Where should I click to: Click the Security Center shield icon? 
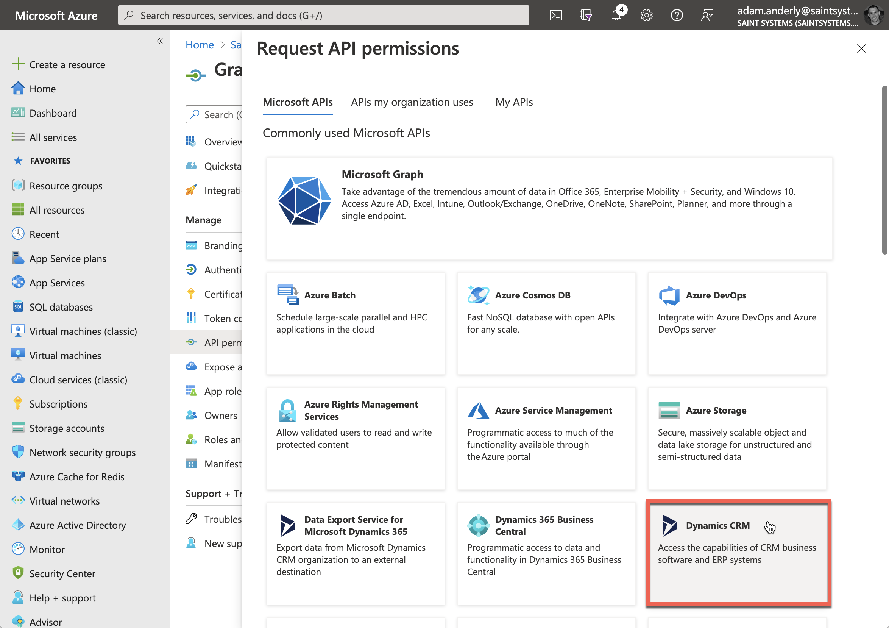(x=18, y=573)
